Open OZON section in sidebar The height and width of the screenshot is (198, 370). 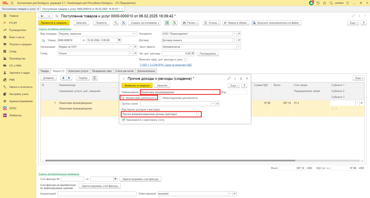[x=13, y=108]
